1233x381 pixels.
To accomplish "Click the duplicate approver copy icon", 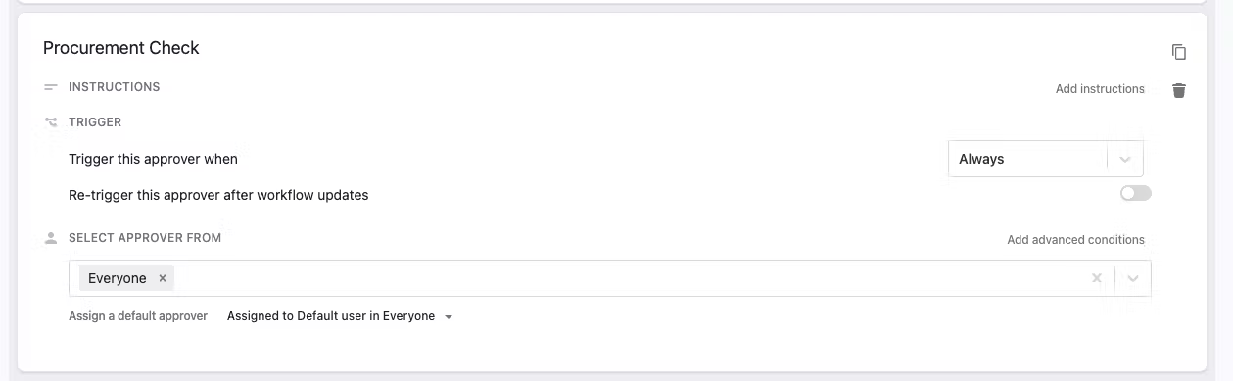I will tap(1179, 52).
